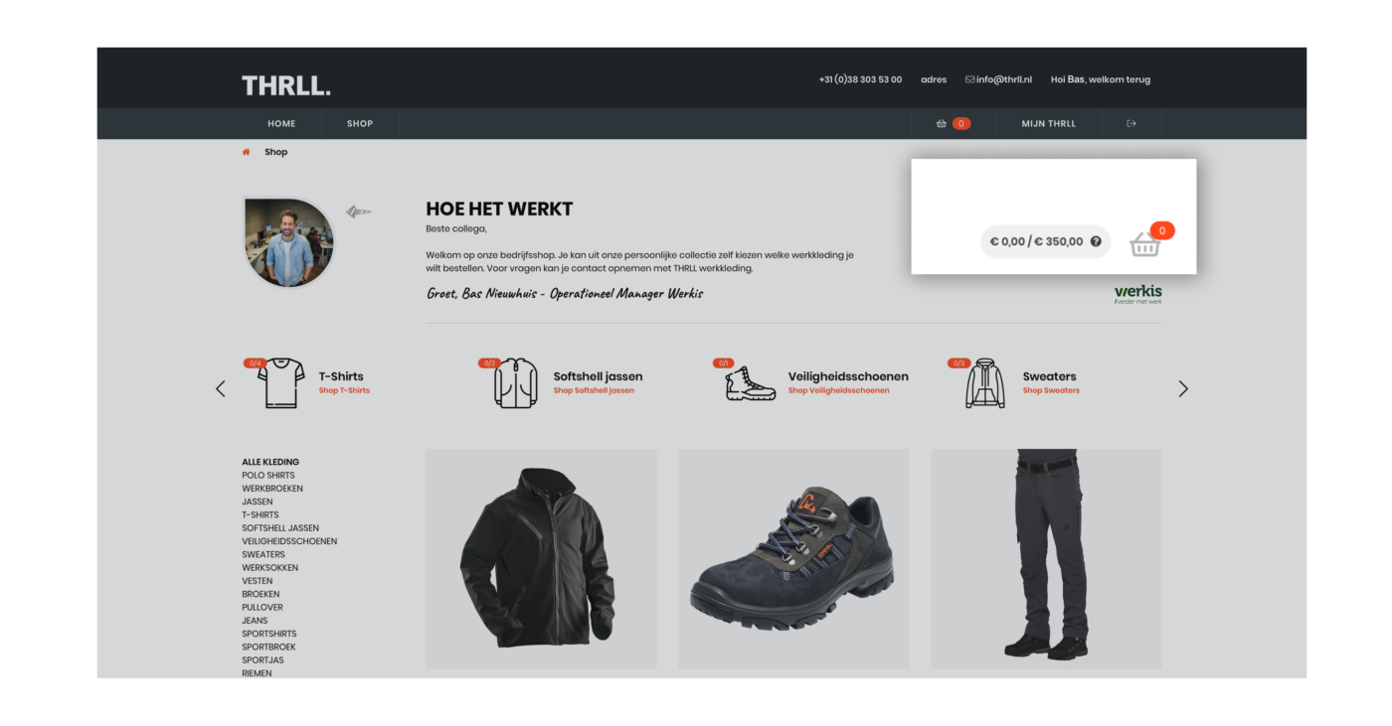This screenshot has width=1392, height=726.
Task: Select the Softshell jacket category icon
Action: coord(515,383)
